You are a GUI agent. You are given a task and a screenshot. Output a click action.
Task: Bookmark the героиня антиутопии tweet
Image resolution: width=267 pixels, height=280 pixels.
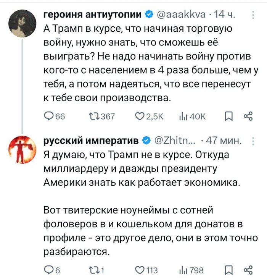pos(227,117)
